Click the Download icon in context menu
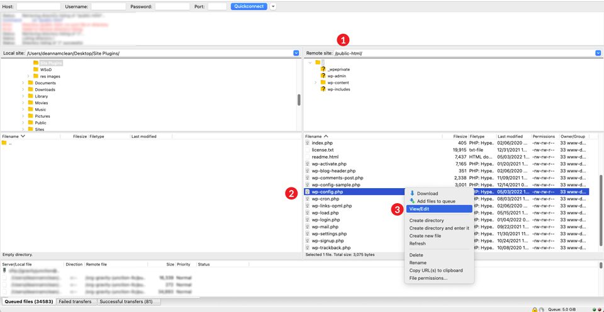604x312 pixels. point(412,194)
